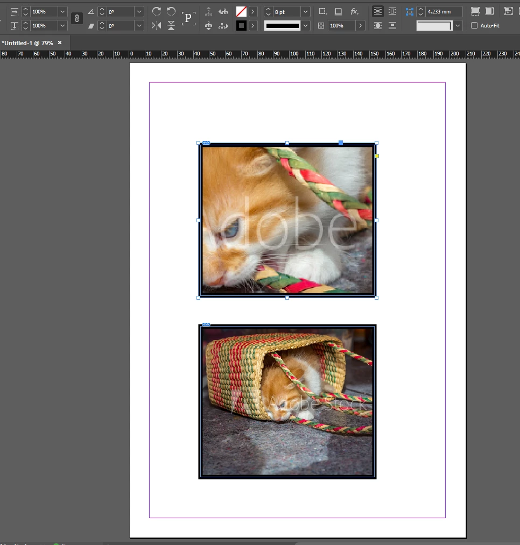Click the blue anchored object control square
The image size is (520, 545).
coord(341,143)
